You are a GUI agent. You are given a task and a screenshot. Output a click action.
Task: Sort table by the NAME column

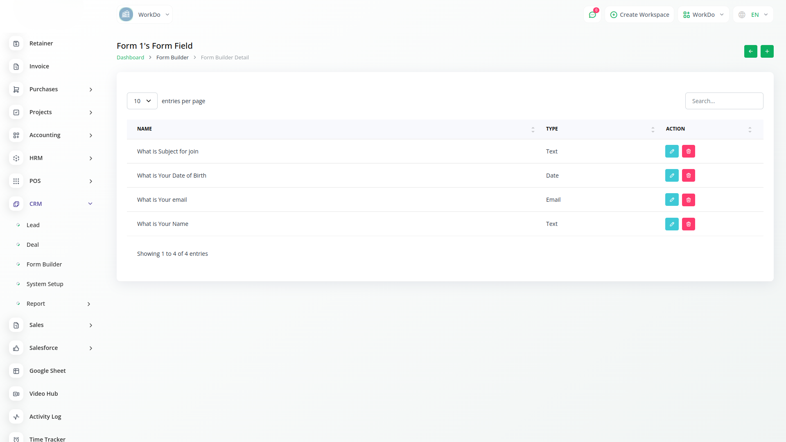coord(145,129)
